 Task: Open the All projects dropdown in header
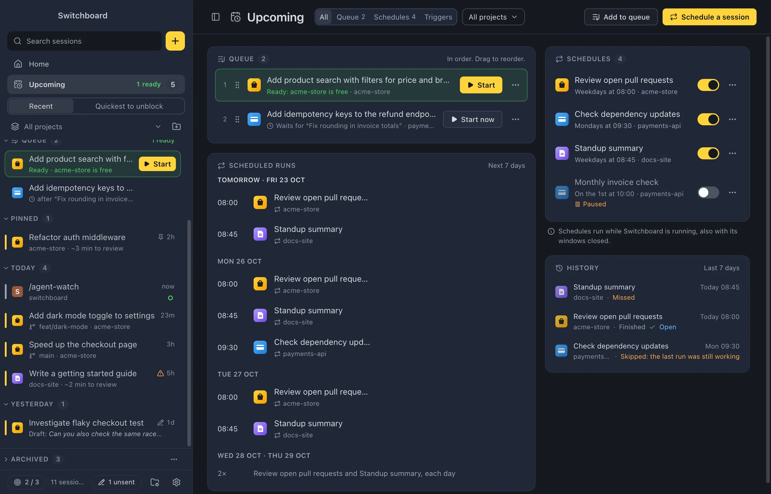[493, 17]
